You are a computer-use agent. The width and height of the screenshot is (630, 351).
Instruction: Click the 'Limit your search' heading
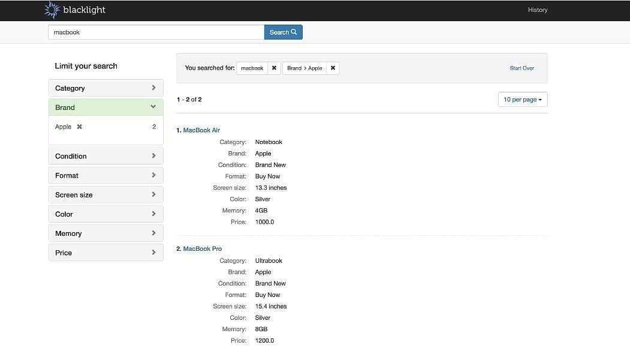click(x=86, y=66)
